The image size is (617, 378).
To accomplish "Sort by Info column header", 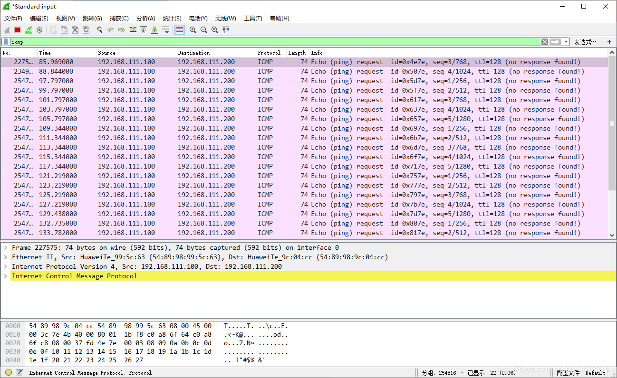I will pos(459,53).
